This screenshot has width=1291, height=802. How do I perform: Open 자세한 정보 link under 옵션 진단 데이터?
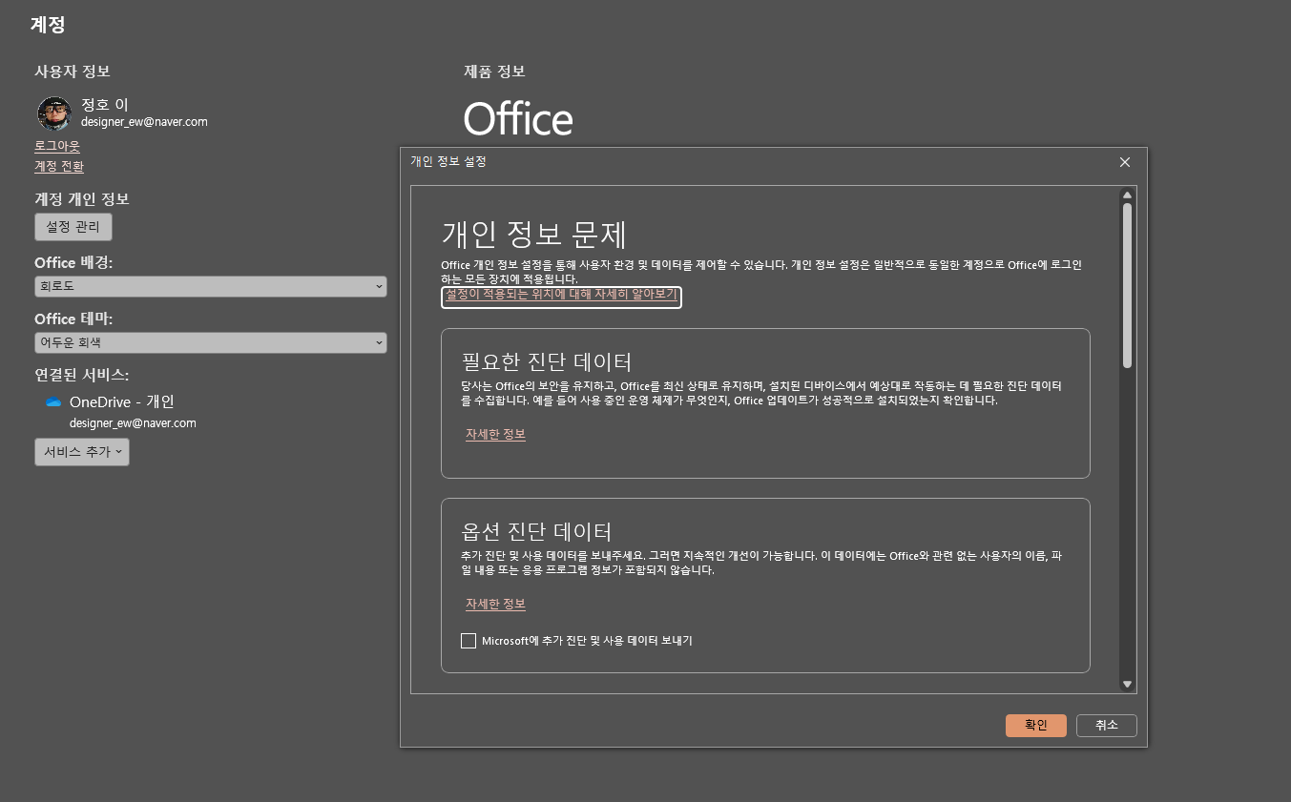pos(495,605)
